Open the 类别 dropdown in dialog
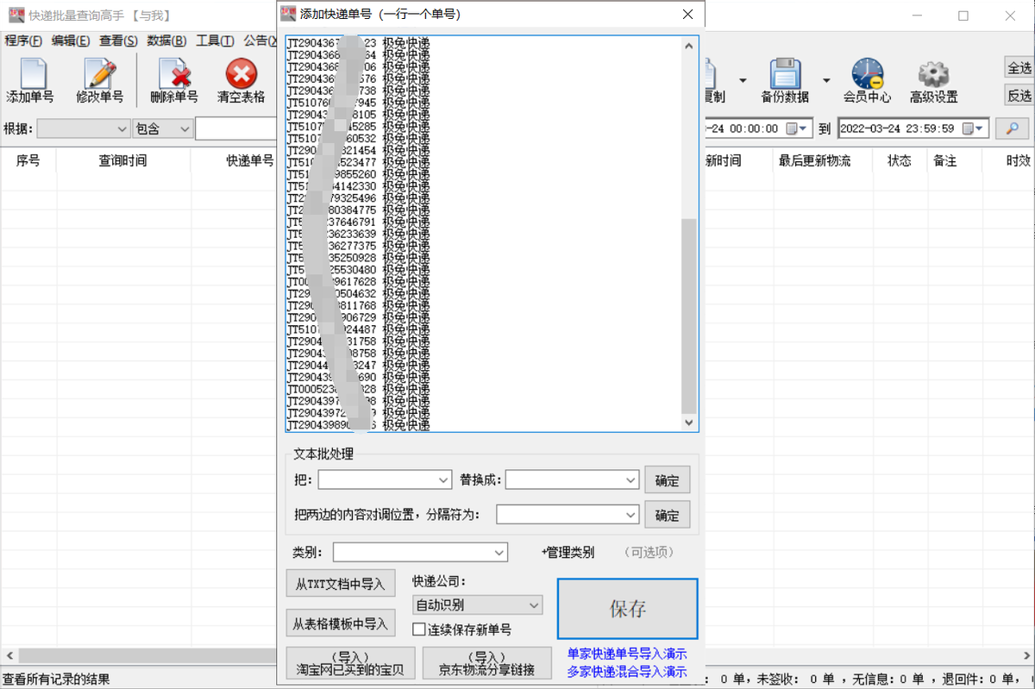The height and width of the screenshot is (689, 1035). coord(499,552)
